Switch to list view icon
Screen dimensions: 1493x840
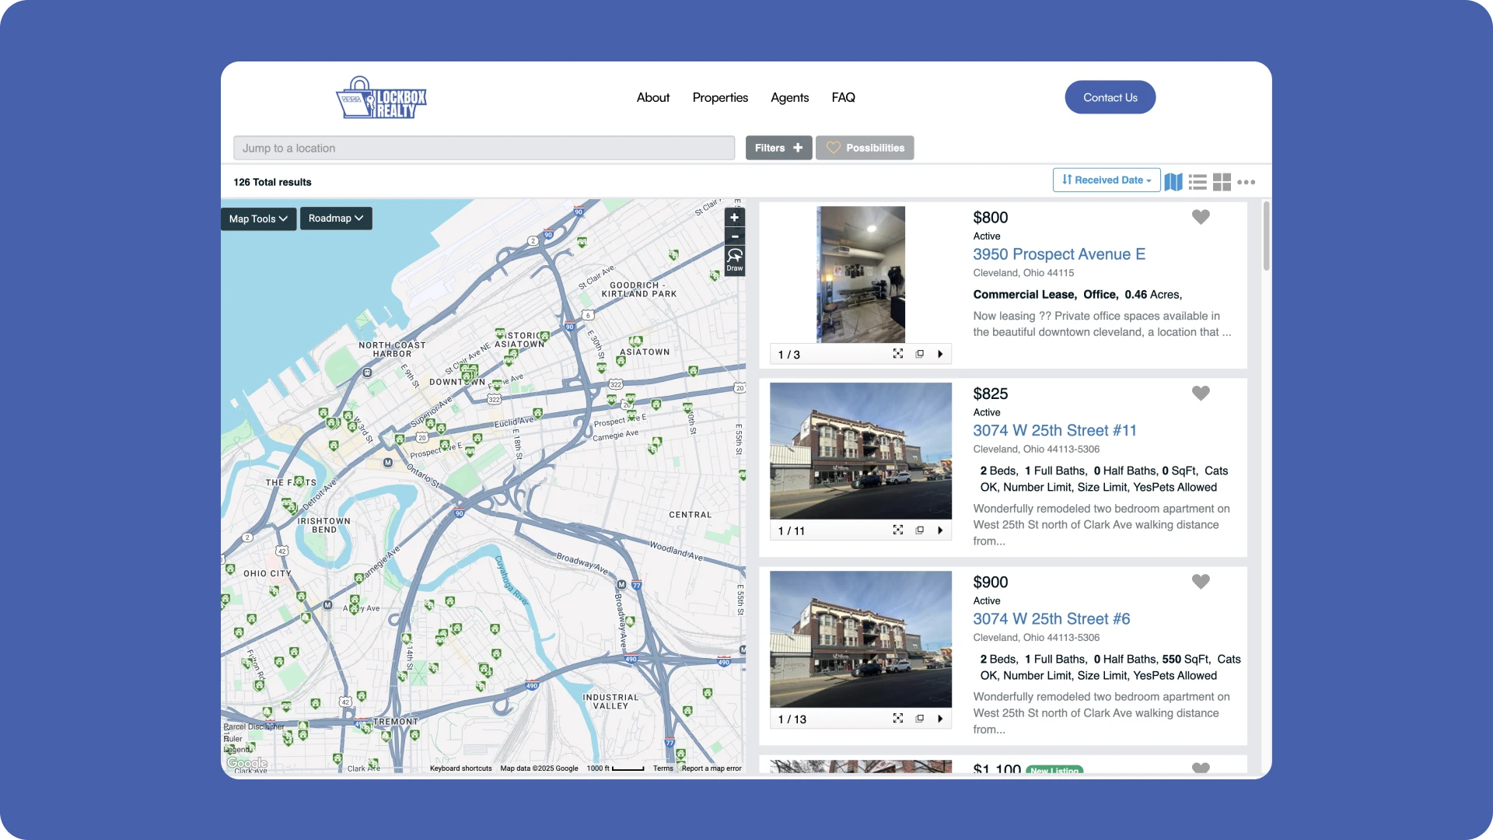1198,182
